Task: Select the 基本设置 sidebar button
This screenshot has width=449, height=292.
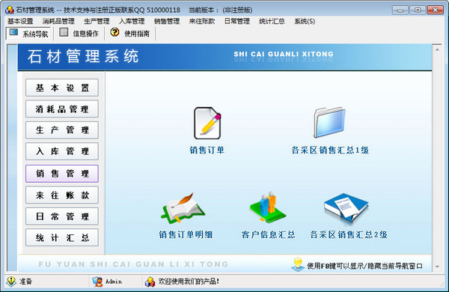Action: tap(62, 88)
